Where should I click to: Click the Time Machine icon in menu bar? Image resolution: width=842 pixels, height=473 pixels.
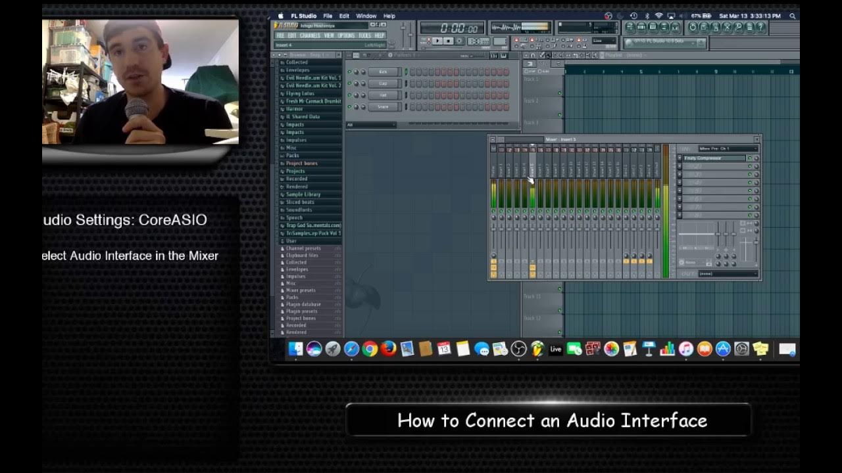(633, 16)
